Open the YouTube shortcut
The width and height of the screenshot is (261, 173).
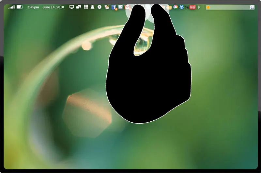pyautogui.click(x=191, y=7)
